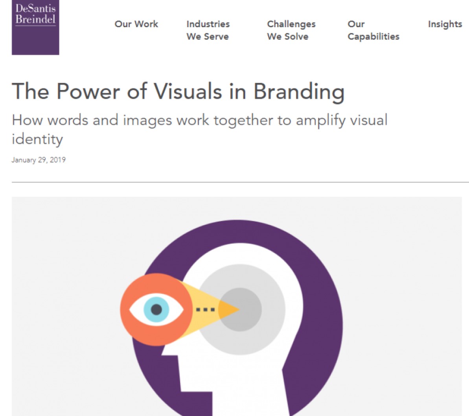Go to Insights section
This screenshot has width=469, height=416.
(445, 24)
